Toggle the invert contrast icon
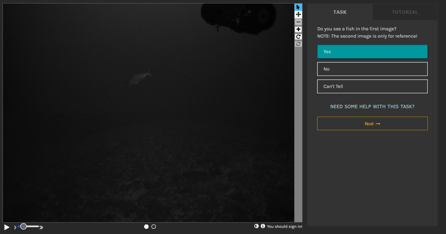The width and height of the screenshot is (446, 234). pyautogui.click(x=256, y=226)
